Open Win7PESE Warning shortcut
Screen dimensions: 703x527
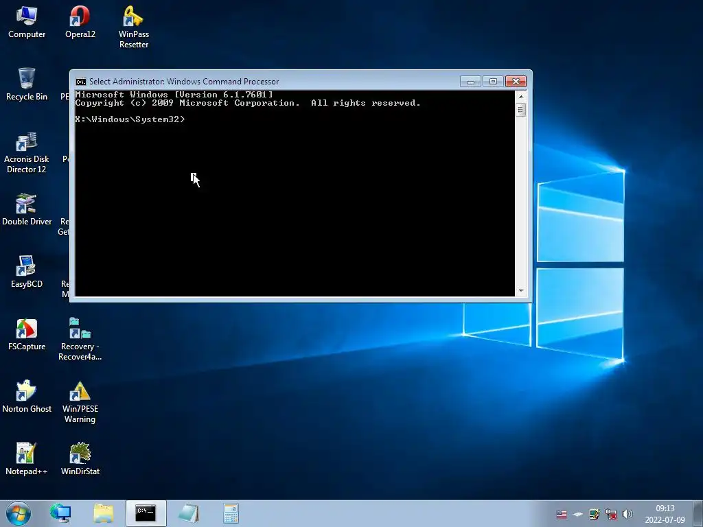click(80, 402)
